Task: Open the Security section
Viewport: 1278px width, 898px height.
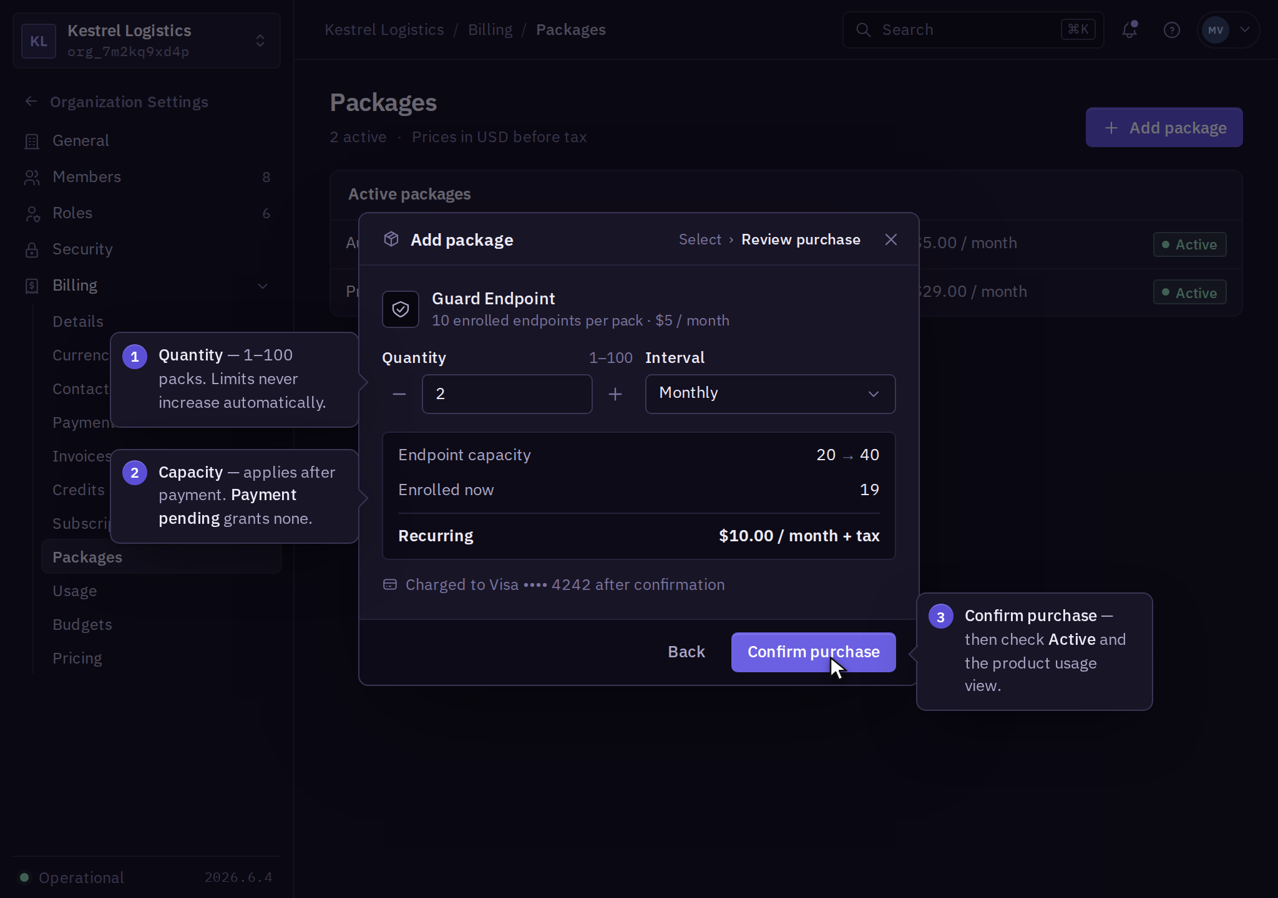Action: click(147, 249)
